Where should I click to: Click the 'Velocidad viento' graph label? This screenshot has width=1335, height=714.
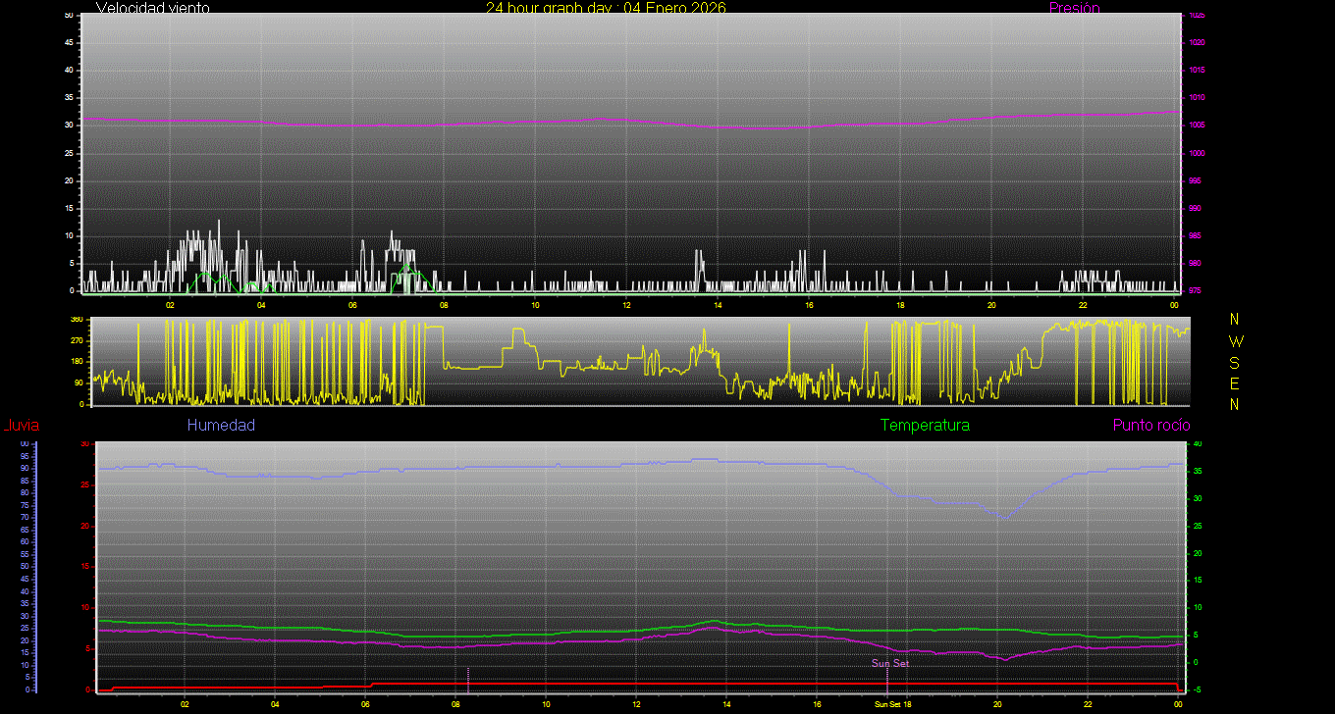[152, 8]
